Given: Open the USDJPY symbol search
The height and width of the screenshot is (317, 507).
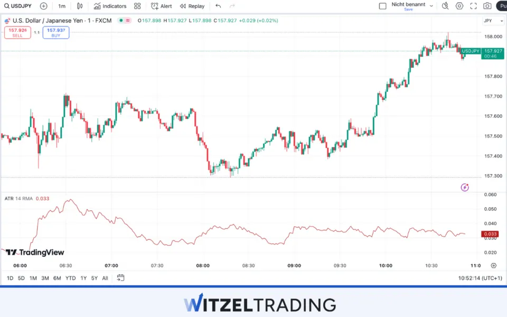Looking at the screenshot, I should 19,6.
